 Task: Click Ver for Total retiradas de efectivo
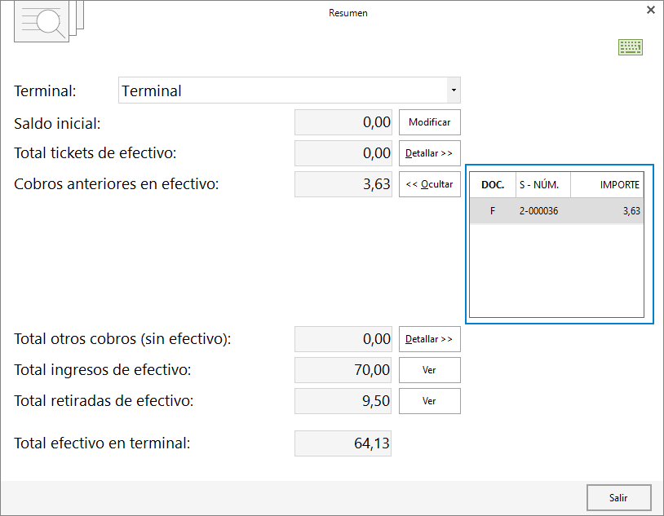point(429,401)
